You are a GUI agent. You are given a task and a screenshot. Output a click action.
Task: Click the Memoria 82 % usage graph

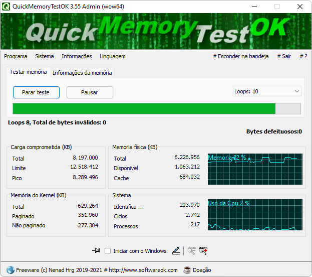point(255,169)
